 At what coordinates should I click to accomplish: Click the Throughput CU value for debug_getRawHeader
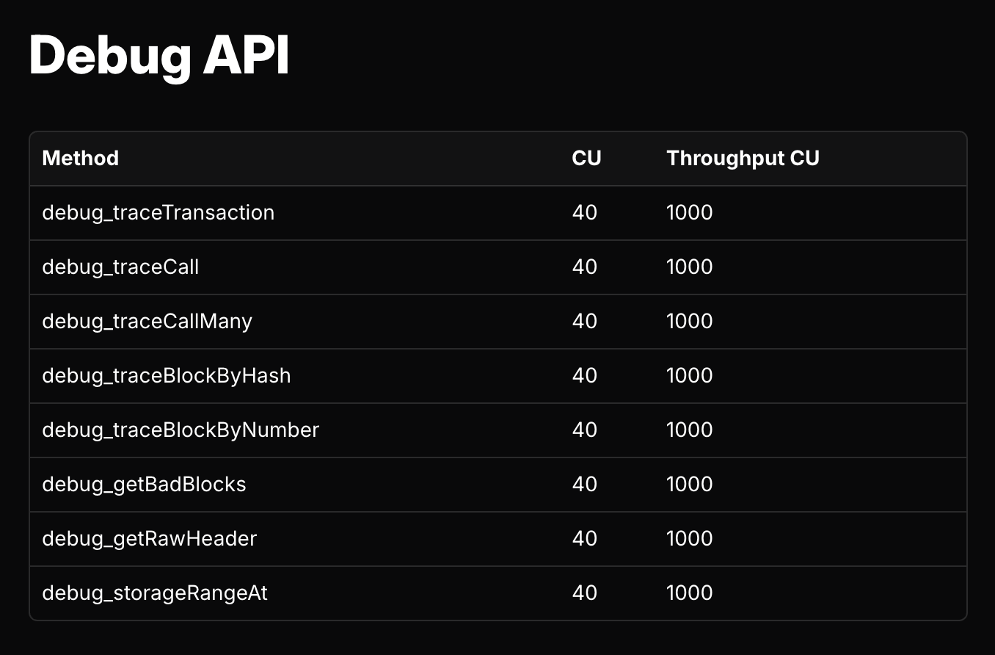point(690,539)
